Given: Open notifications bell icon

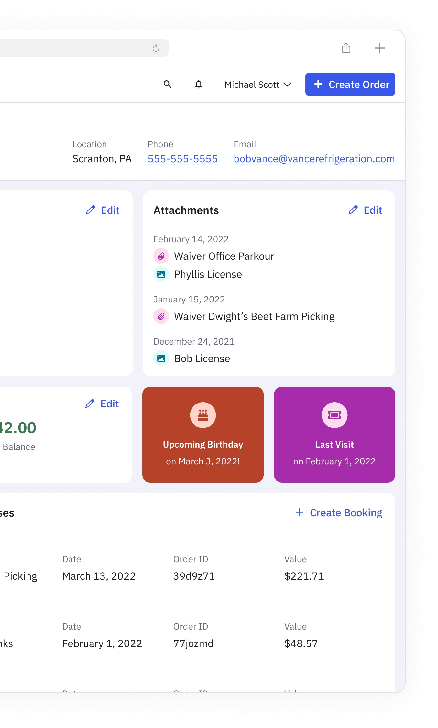Looking at the screenshot, I should (199, 84).
